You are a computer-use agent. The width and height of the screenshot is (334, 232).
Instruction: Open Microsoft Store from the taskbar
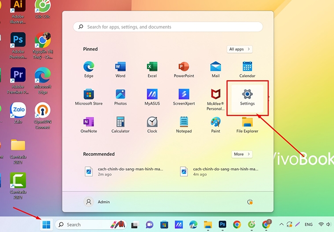click(x=164, y=224)
